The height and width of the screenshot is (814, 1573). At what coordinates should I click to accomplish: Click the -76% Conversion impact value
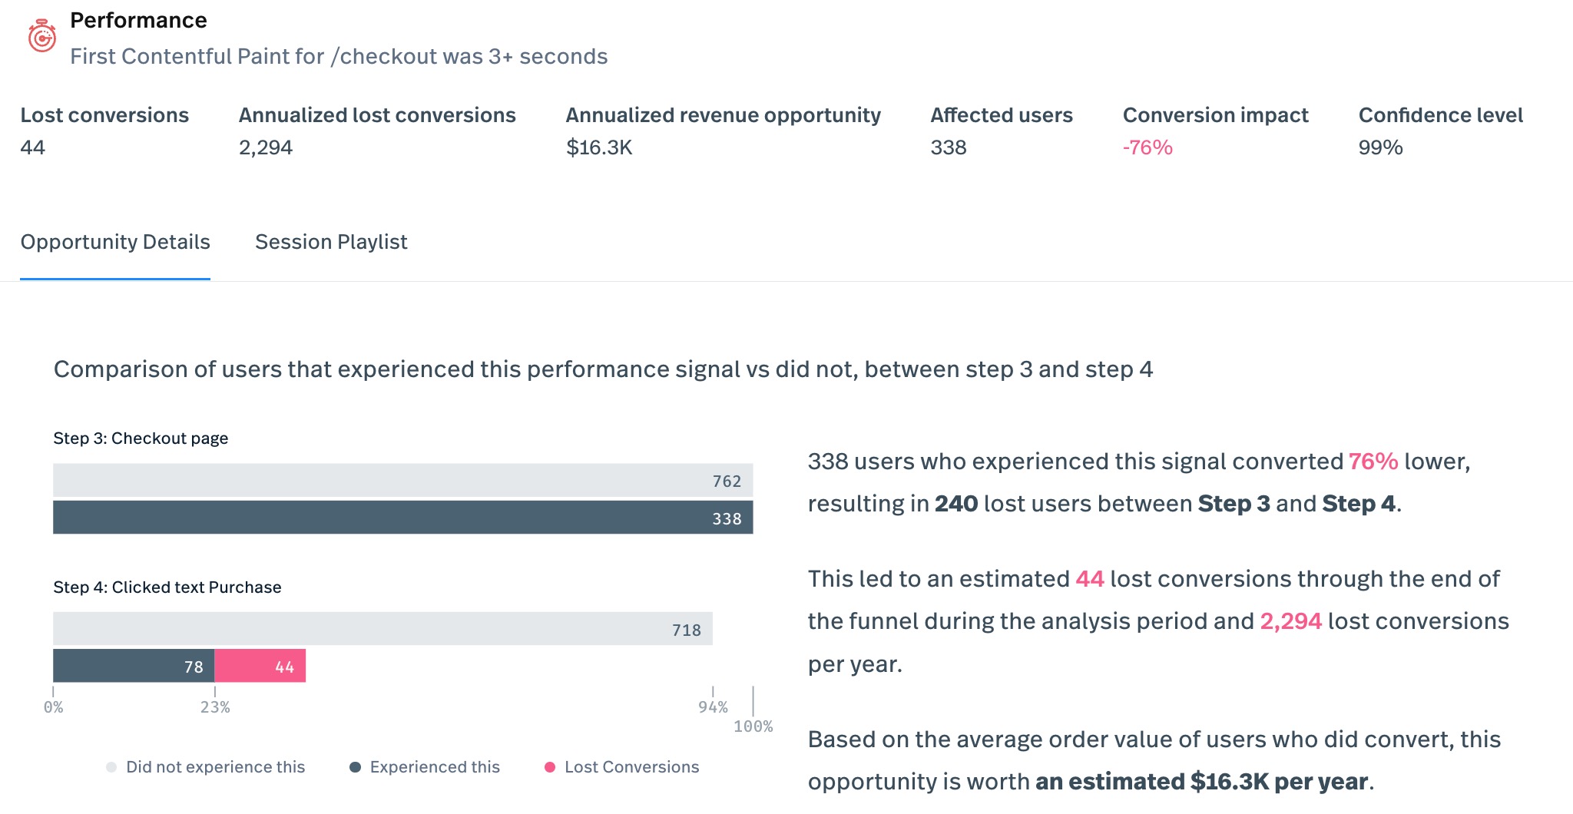(x=1147, y=147)
